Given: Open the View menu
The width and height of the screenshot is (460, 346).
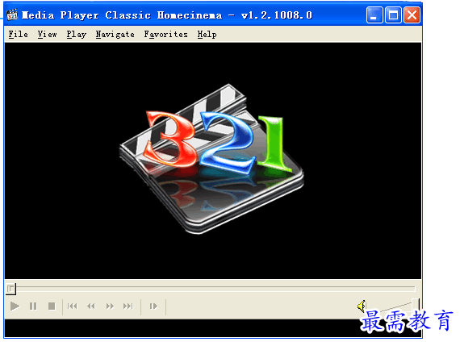Looking at the screenshot, I should coord(47,35).
